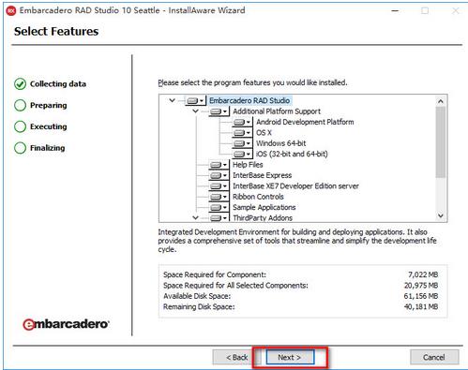Click the feature list scroll down arrow

[441, 215]
